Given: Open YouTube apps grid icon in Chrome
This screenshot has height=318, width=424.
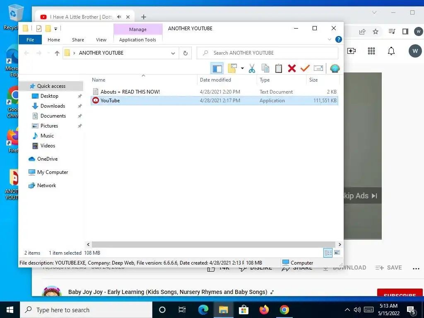Looking at the screenshot, I should (371, 51).
